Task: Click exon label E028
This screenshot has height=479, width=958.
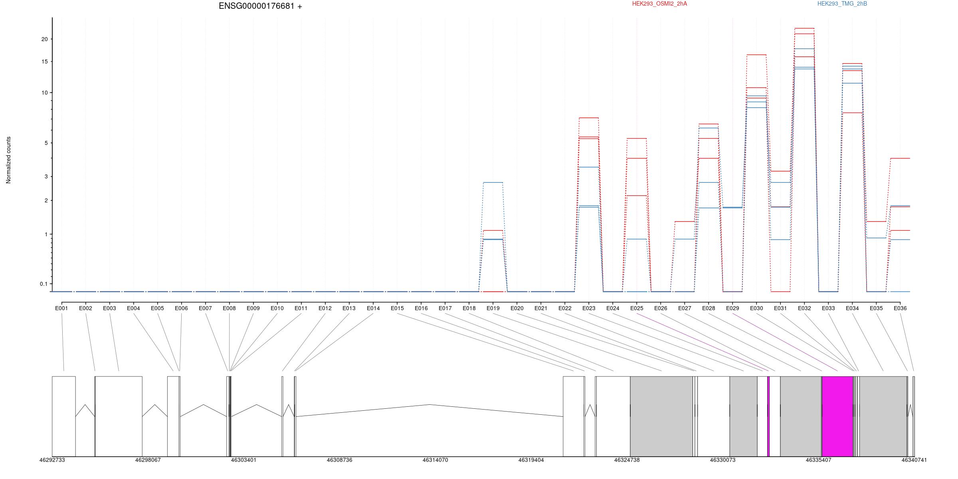Action: 709,308
